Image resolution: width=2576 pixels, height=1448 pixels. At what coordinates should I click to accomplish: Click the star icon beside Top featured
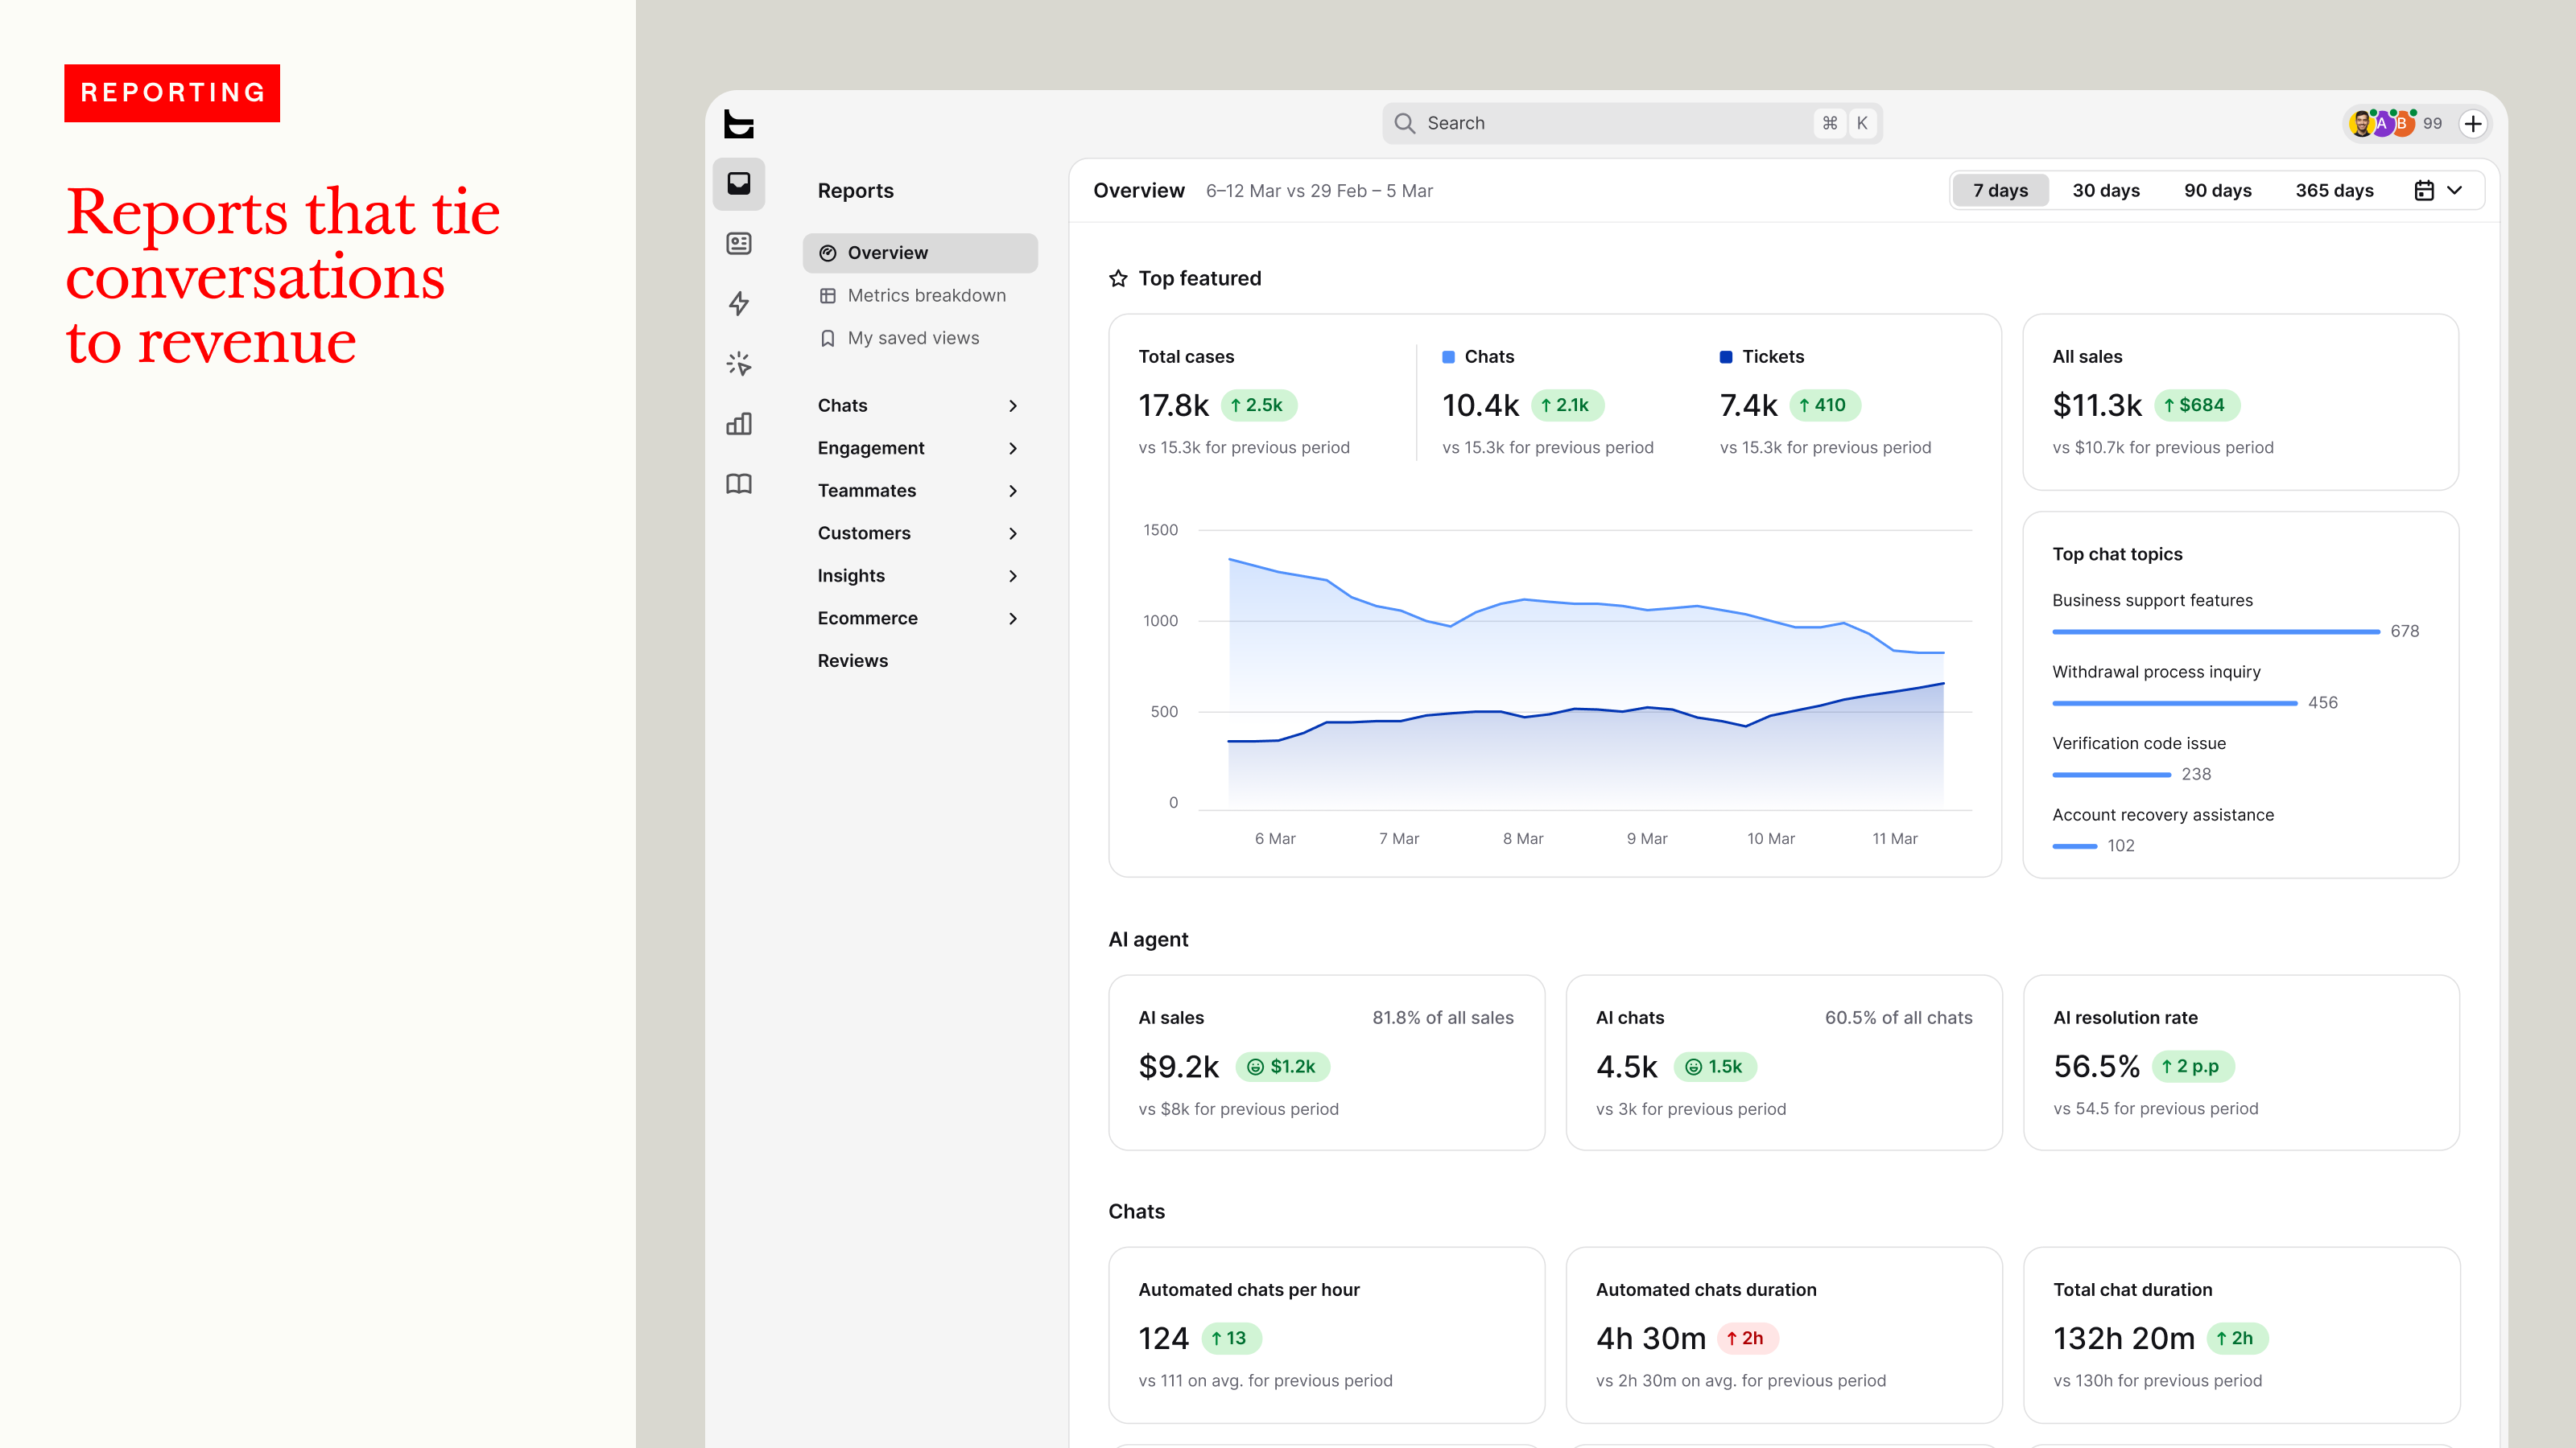pyautogui.click(x=1118, y=279)
